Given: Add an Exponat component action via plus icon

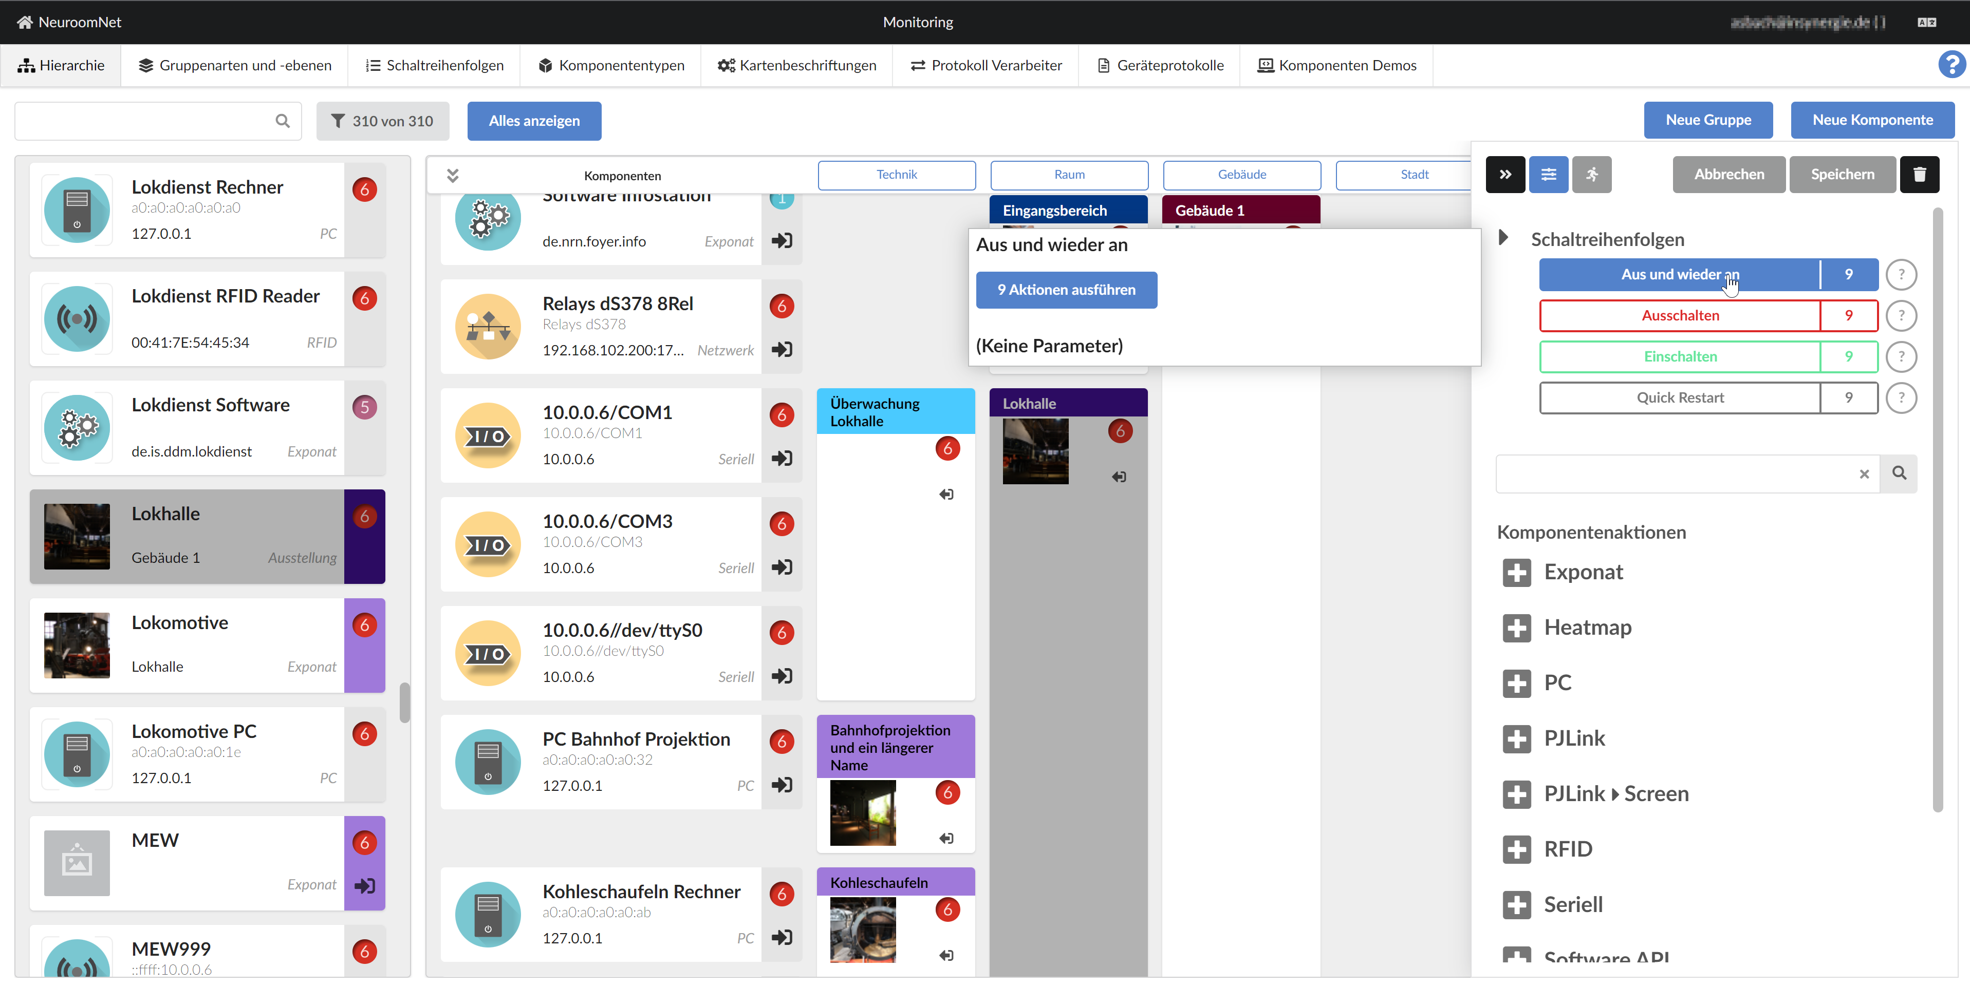Looking at the screenshot, I should click(1518, 573).
